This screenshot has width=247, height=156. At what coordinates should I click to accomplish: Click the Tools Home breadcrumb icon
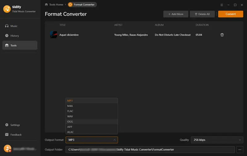46,5
